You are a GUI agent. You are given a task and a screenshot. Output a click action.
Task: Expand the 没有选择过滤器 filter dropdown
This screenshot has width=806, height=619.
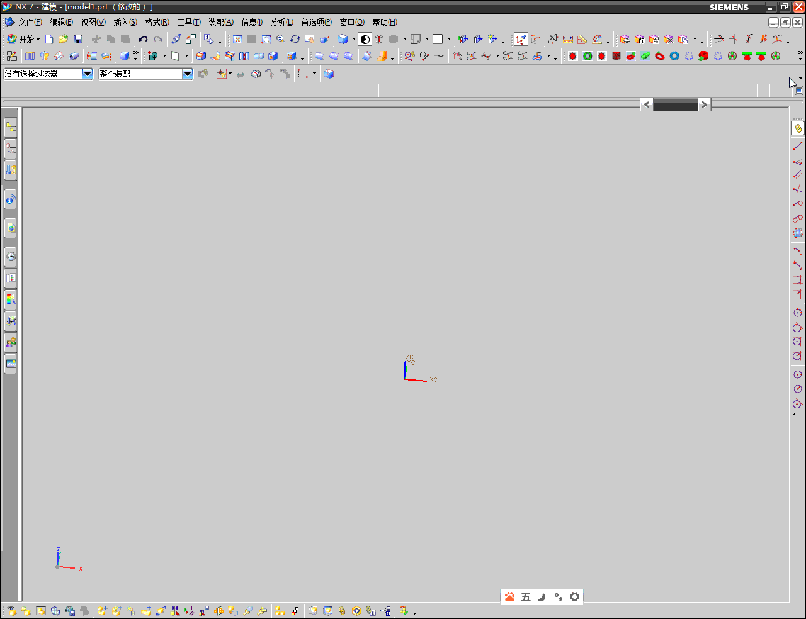pyautogui.click(x=88, y=74)
